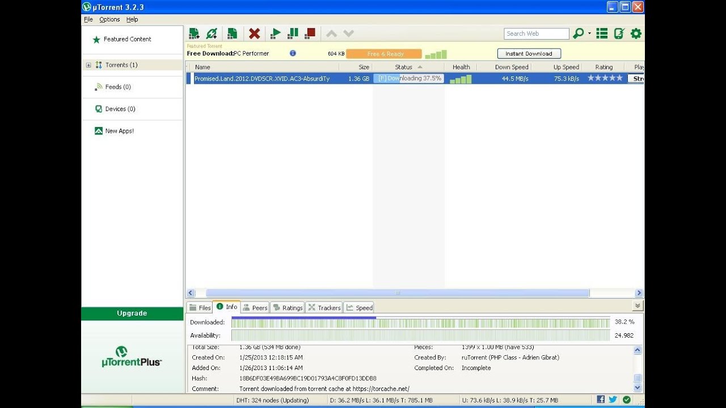Click the Featured Content star icon
The width and height of the screenshot is (726, 408).
(x=96, y=40)
